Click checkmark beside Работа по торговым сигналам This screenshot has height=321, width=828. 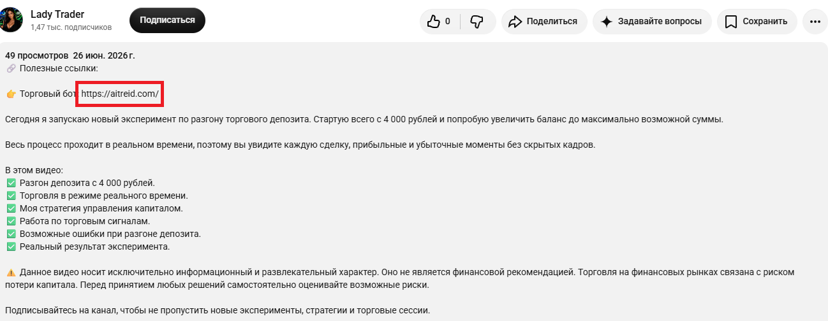pyautogui.click(x=11, y=221)
